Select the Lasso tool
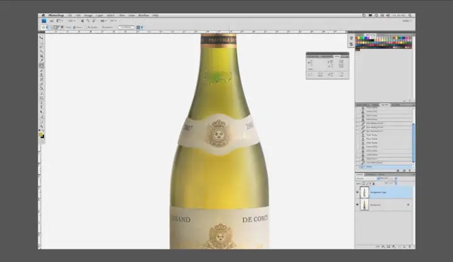Screen dimensions: 453x262 coord(42,47)
